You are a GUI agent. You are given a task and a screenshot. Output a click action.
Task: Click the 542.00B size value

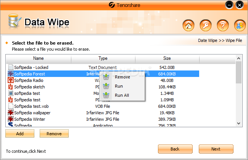[167, 67]
